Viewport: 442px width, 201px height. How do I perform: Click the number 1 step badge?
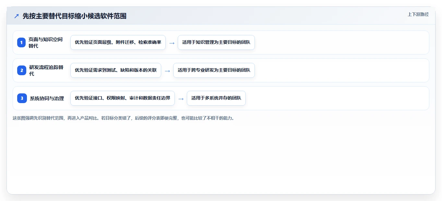tap(21, 42)
